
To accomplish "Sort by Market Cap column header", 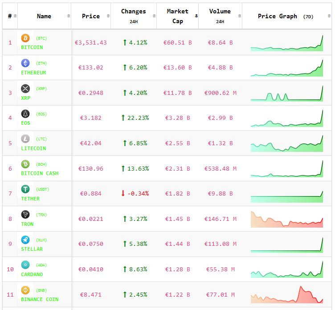I will (177, 16).
